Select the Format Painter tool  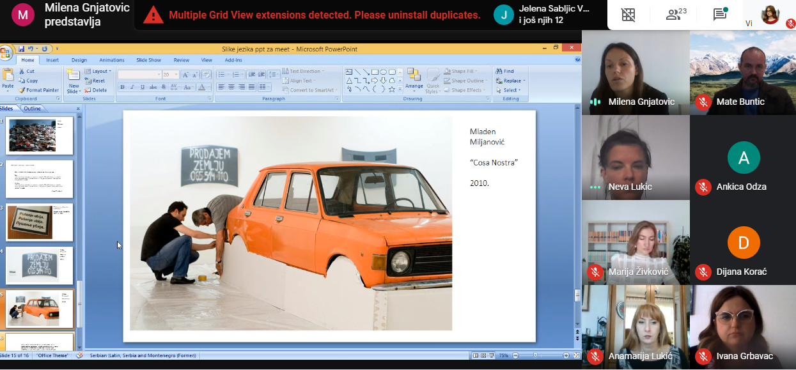click(x=38, y=90)
